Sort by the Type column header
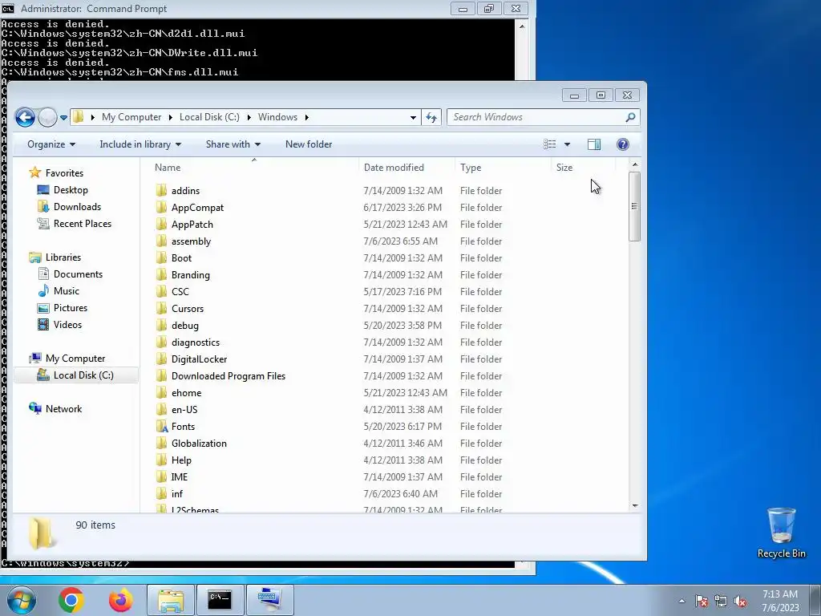 471,168
